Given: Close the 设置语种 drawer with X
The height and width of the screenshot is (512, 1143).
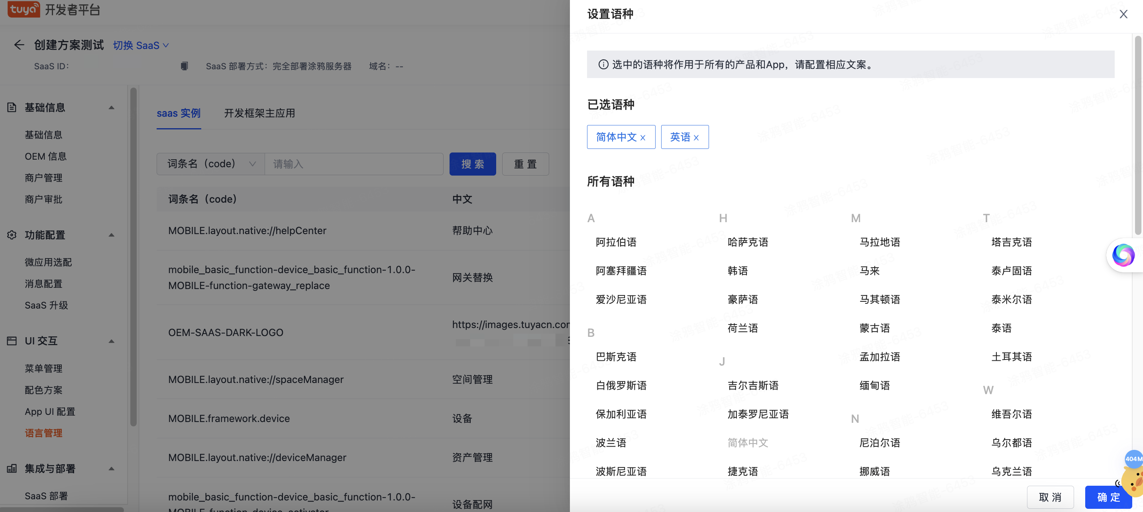Looking at the screenshot, I should (1123, 14).
